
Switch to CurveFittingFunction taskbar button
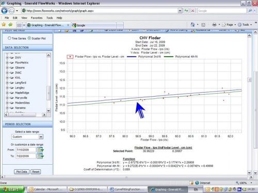[128, 189]
